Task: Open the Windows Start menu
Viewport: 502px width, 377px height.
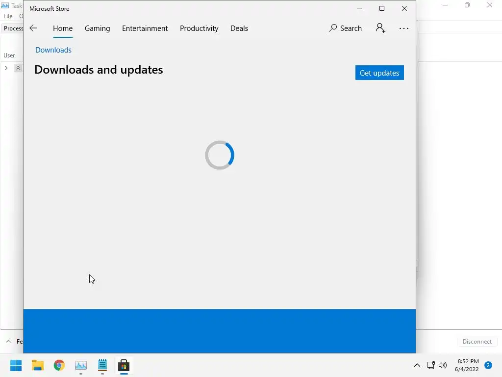Action: [x=16, y=365]
